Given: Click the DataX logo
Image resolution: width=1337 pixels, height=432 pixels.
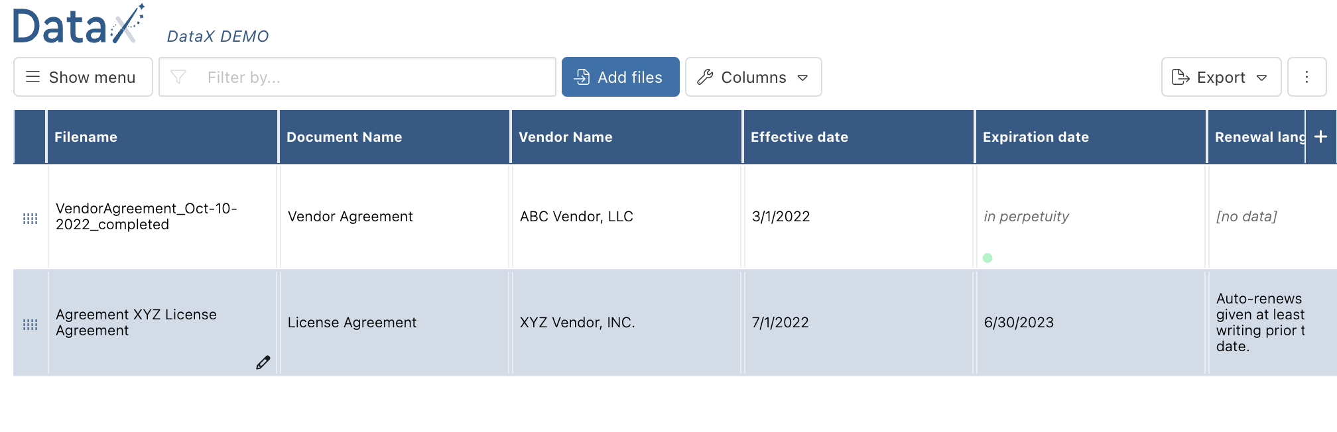Looking at the screenshot, I should coord(78,25).
